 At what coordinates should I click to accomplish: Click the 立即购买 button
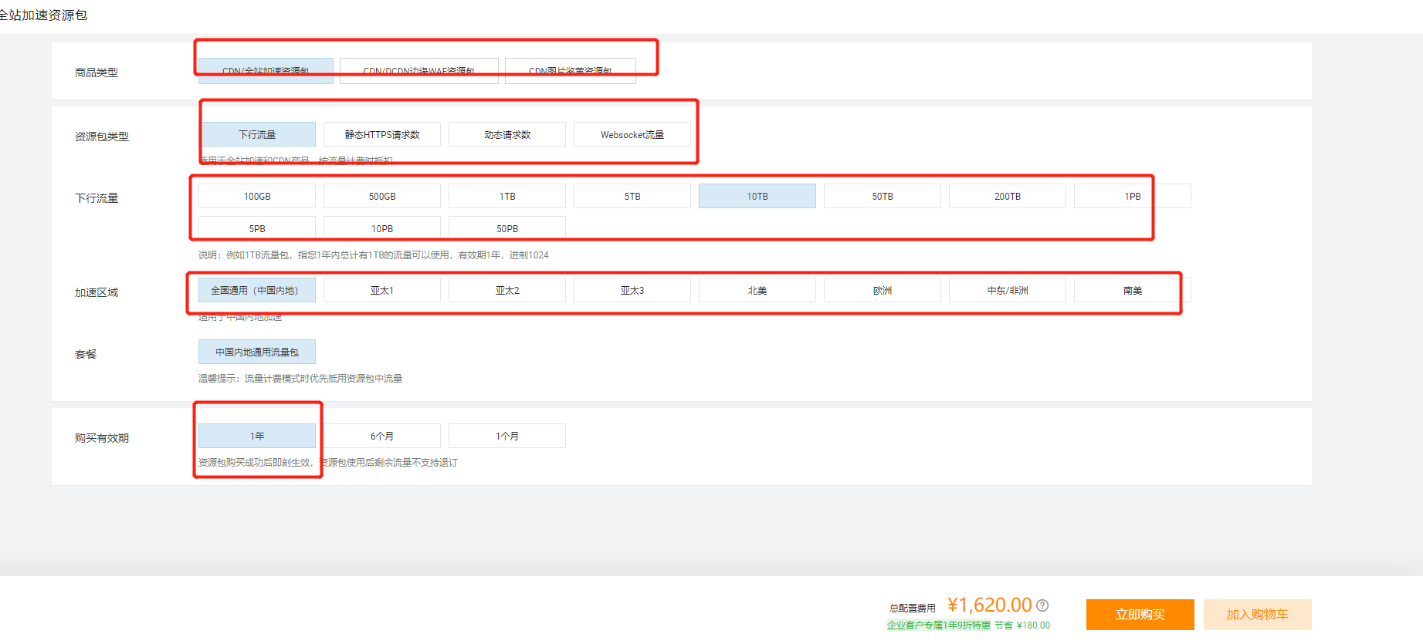(x=1140, y=615)
